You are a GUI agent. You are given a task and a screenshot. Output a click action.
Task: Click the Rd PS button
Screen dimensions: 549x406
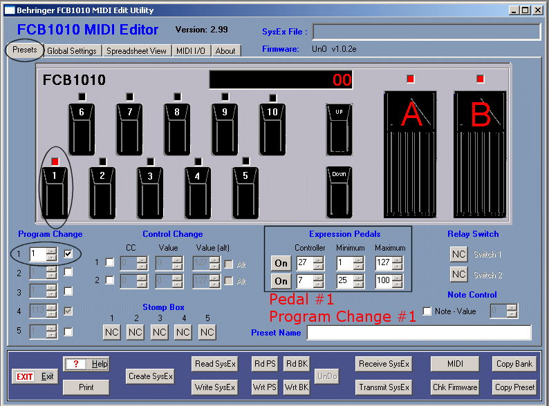(x=265, y=364)
